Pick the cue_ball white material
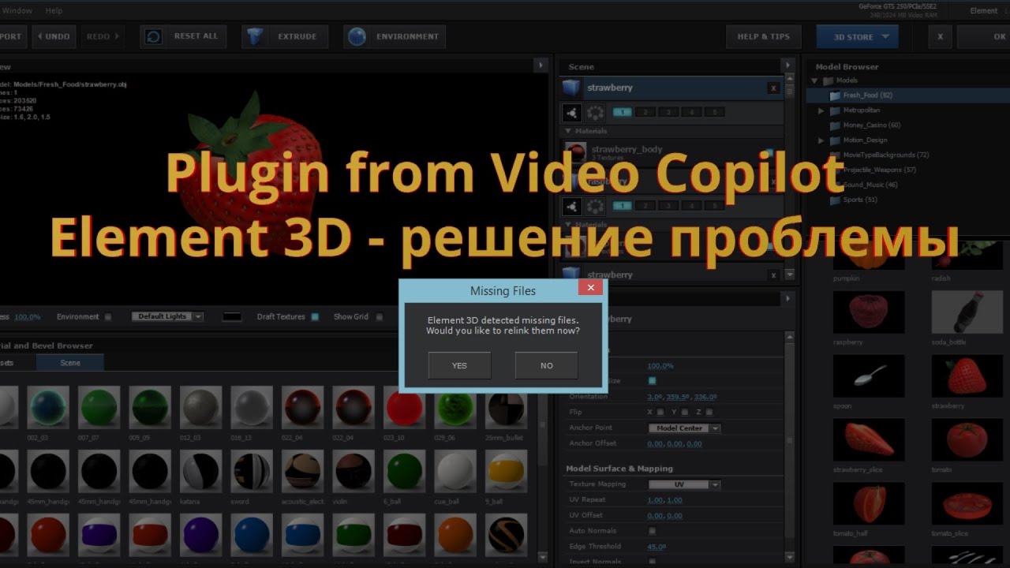The image size is (1010, 568). (x=455, y=471)
